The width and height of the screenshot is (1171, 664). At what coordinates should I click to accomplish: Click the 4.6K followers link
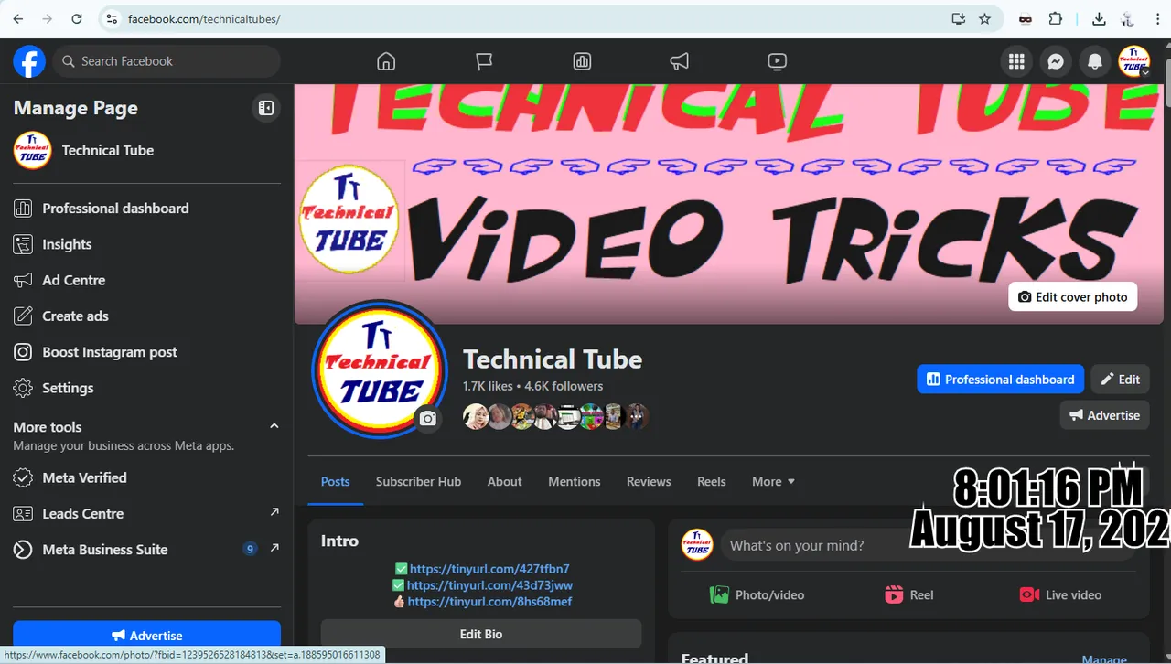tap(564, 386)
